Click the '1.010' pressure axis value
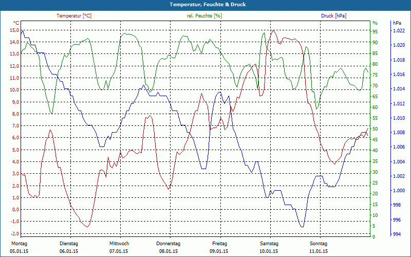This screenshot has height=257, width=411. (399, 118)
